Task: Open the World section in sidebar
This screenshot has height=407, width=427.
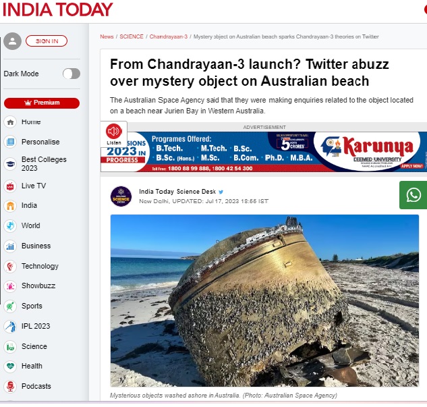Action: 31,225
